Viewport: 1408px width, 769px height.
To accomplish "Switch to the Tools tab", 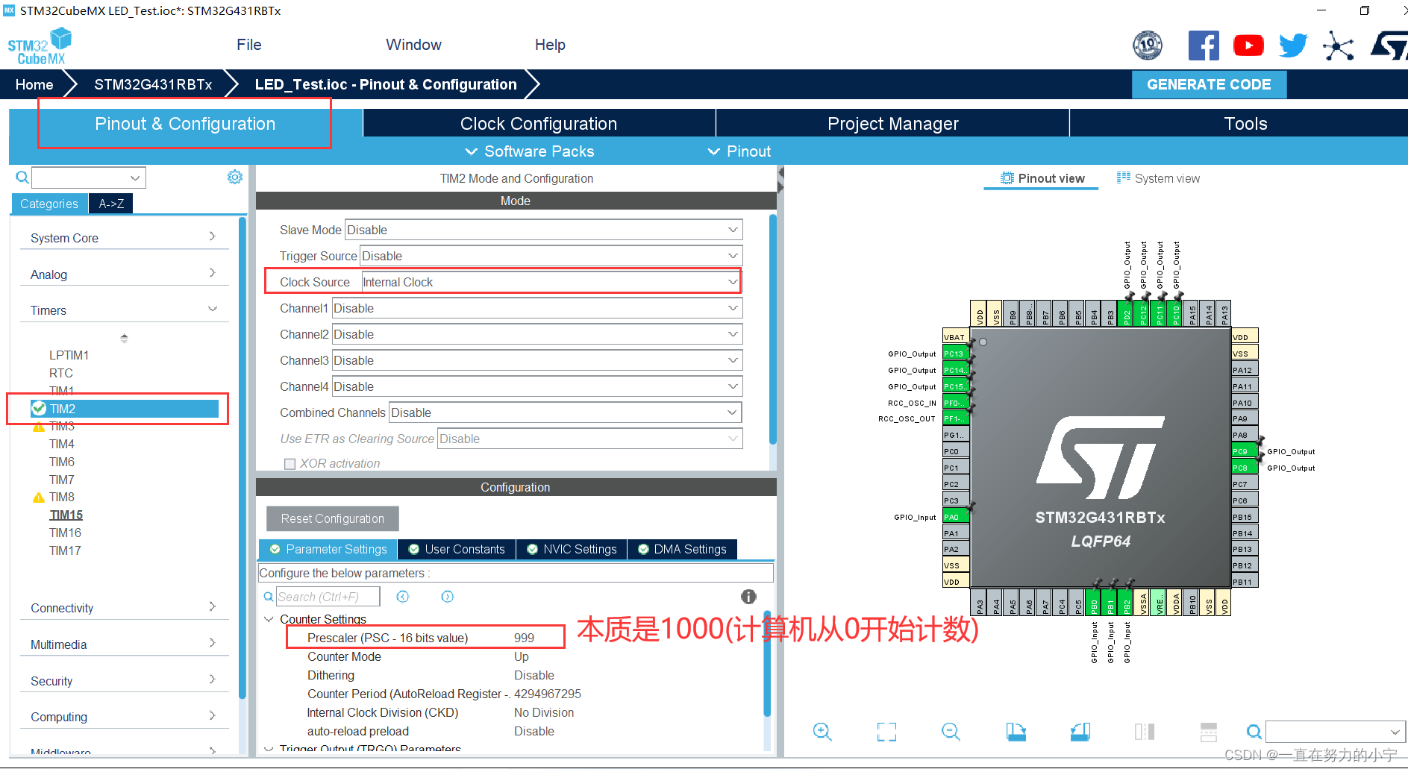I will pos(1245,124).
